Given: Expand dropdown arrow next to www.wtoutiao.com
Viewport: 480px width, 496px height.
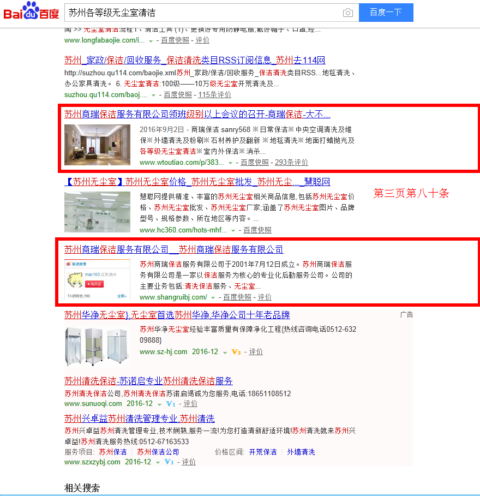Looking at the screenshot, I should (x=231, y=163).
